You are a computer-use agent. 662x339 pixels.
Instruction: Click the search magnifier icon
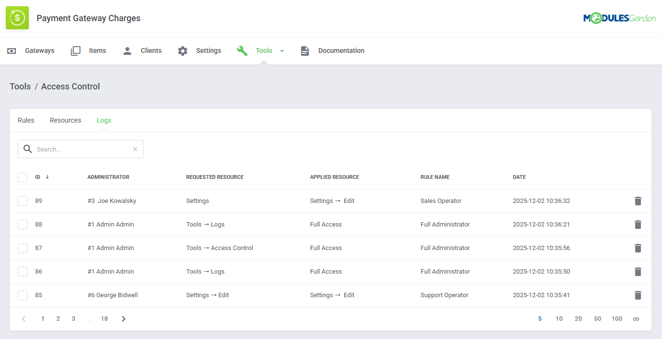click(27, 149)
